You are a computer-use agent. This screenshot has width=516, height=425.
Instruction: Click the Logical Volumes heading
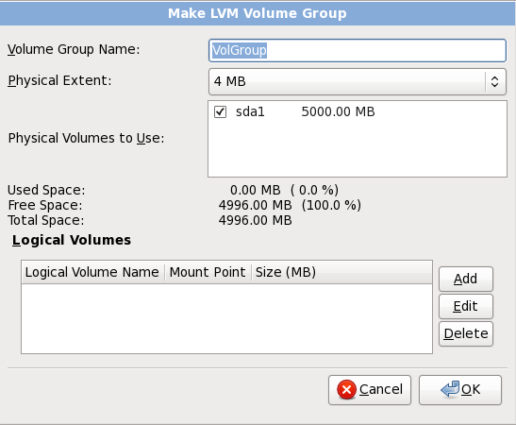[x=72, y=240]
